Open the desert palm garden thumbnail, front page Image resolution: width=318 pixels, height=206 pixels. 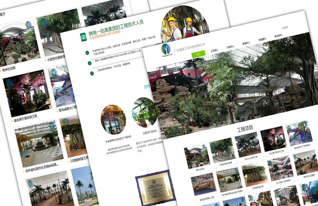(305, 163)
